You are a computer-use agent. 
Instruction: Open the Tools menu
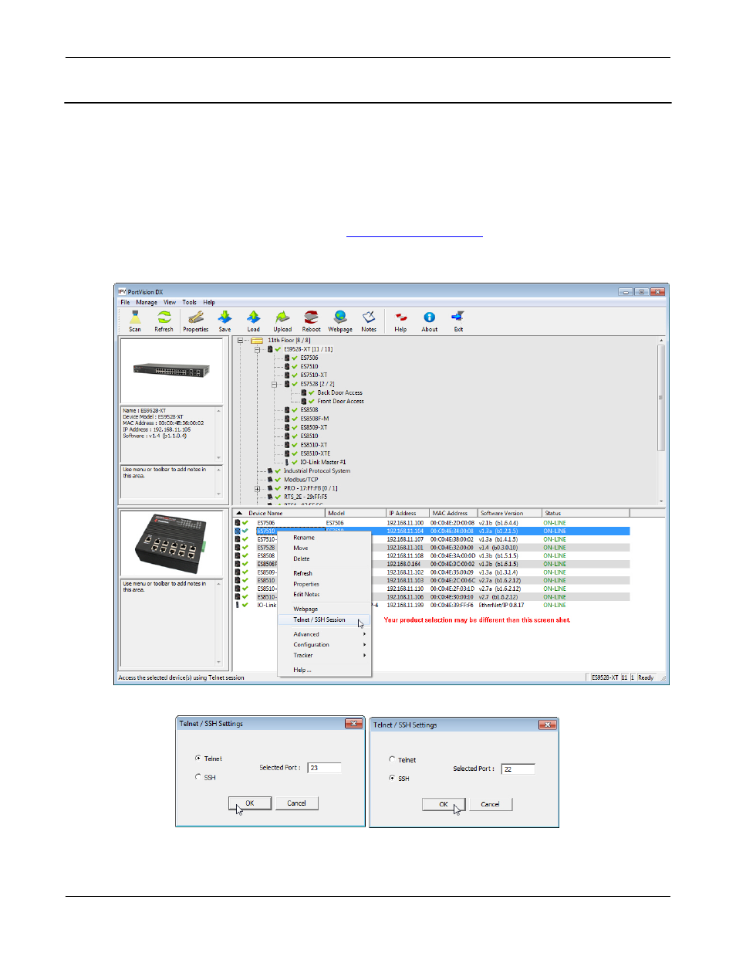point(189,302)
